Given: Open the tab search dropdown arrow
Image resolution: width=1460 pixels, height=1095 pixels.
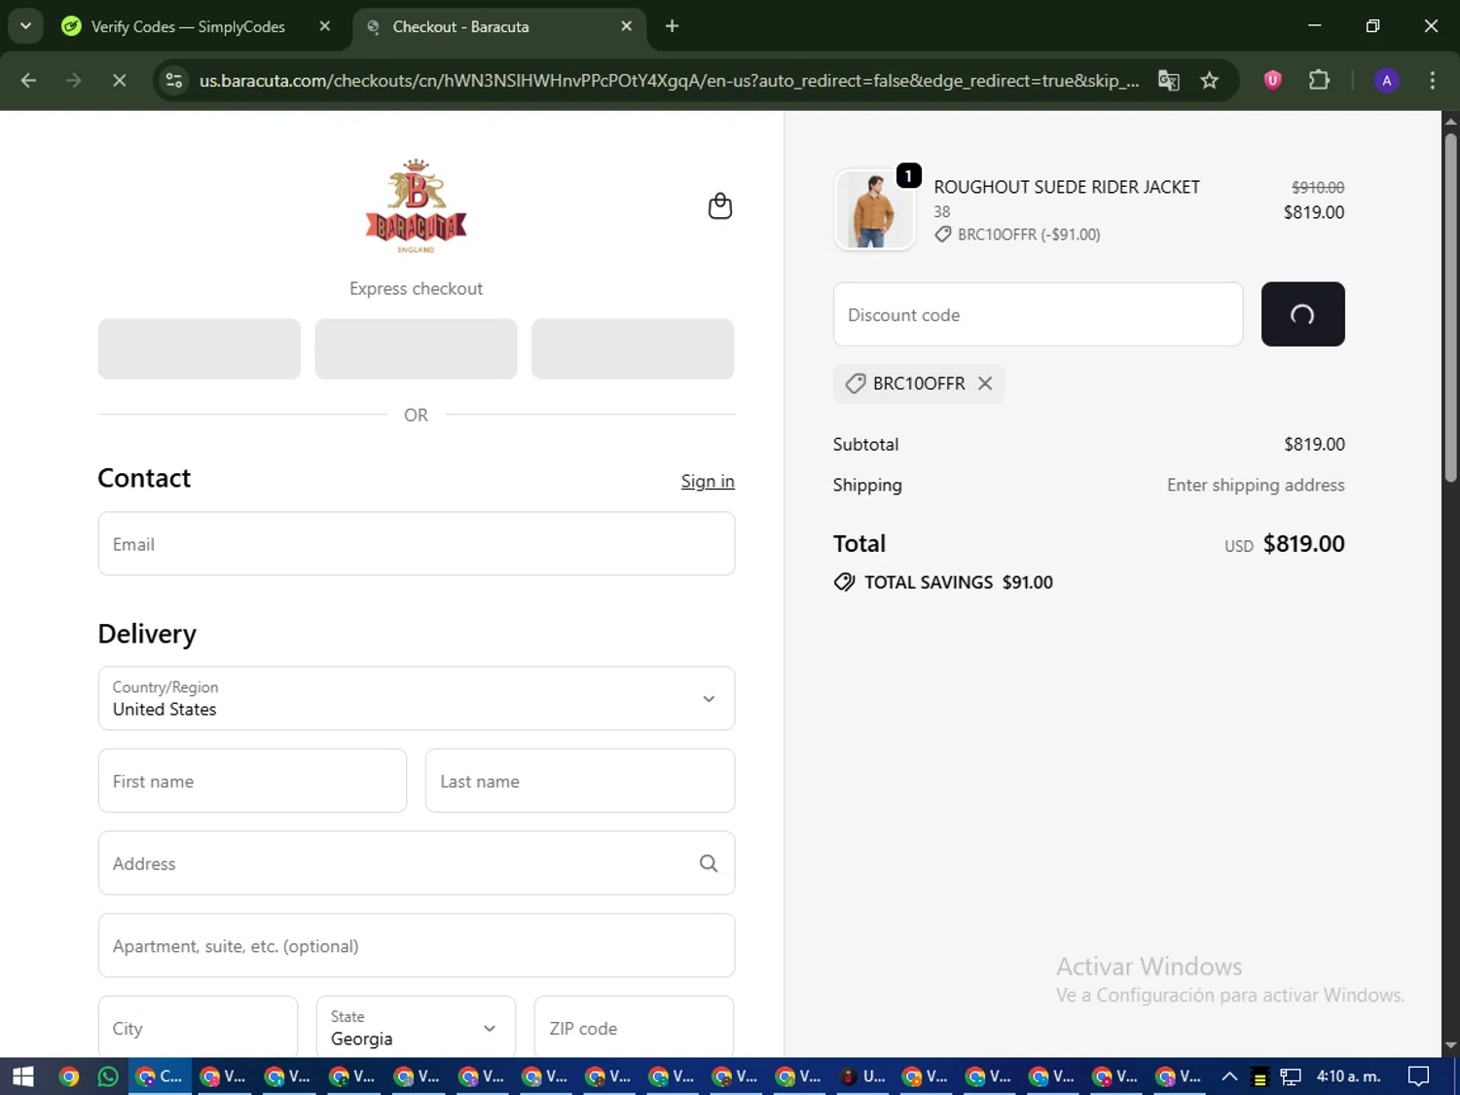Looking at the screenshot, I should tap(25, 26).
